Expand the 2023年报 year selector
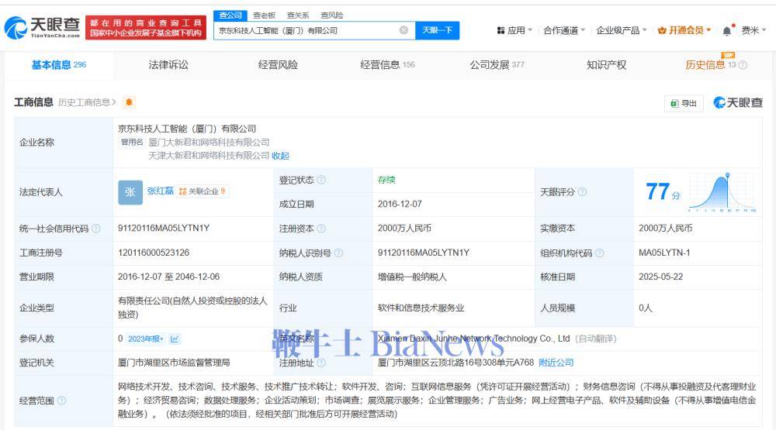Image resolution: width=776 pixels, height=430 pixels. pos(146,339)
